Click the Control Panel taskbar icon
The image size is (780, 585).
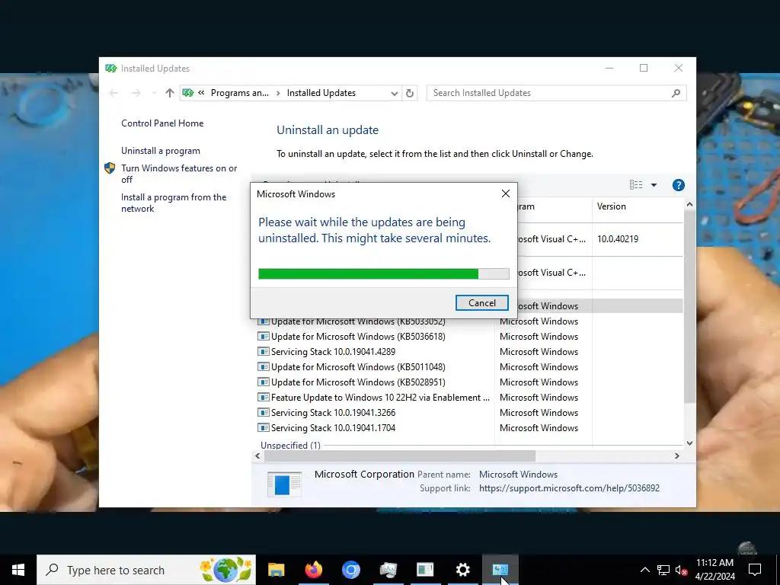pyautogui.click(x=500, y=570)
